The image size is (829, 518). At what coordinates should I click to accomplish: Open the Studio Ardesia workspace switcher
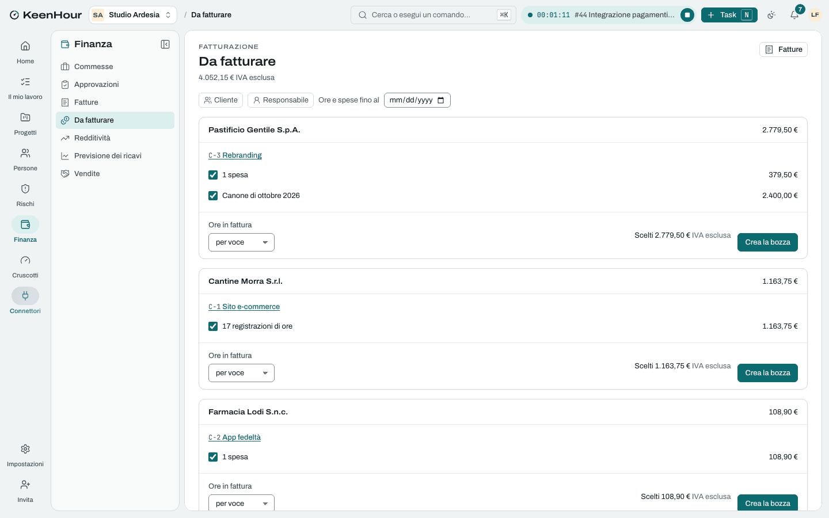(133, 15)
